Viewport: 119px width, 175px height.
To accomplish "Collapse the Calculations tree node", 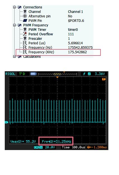I will (x=14, y=57).
